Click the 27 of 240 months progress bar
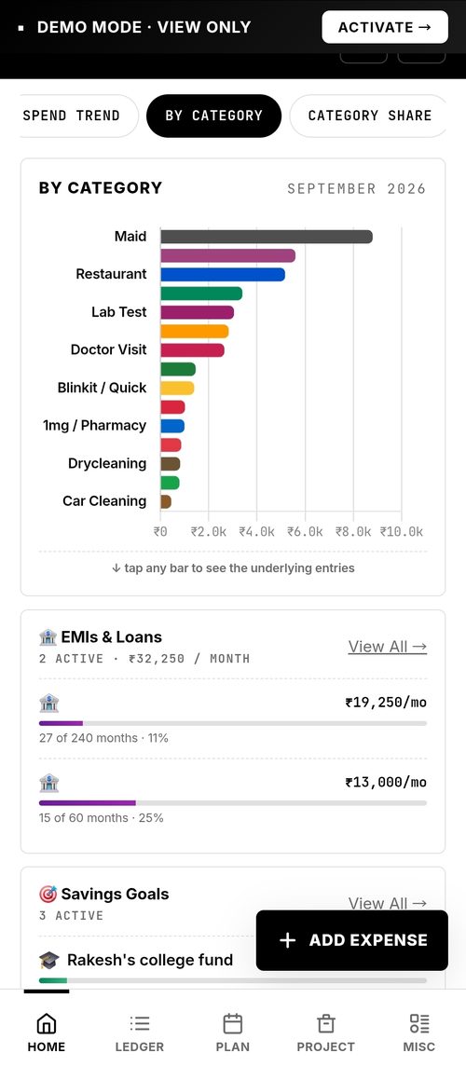 pyautogui.click(x=233, y=723)
